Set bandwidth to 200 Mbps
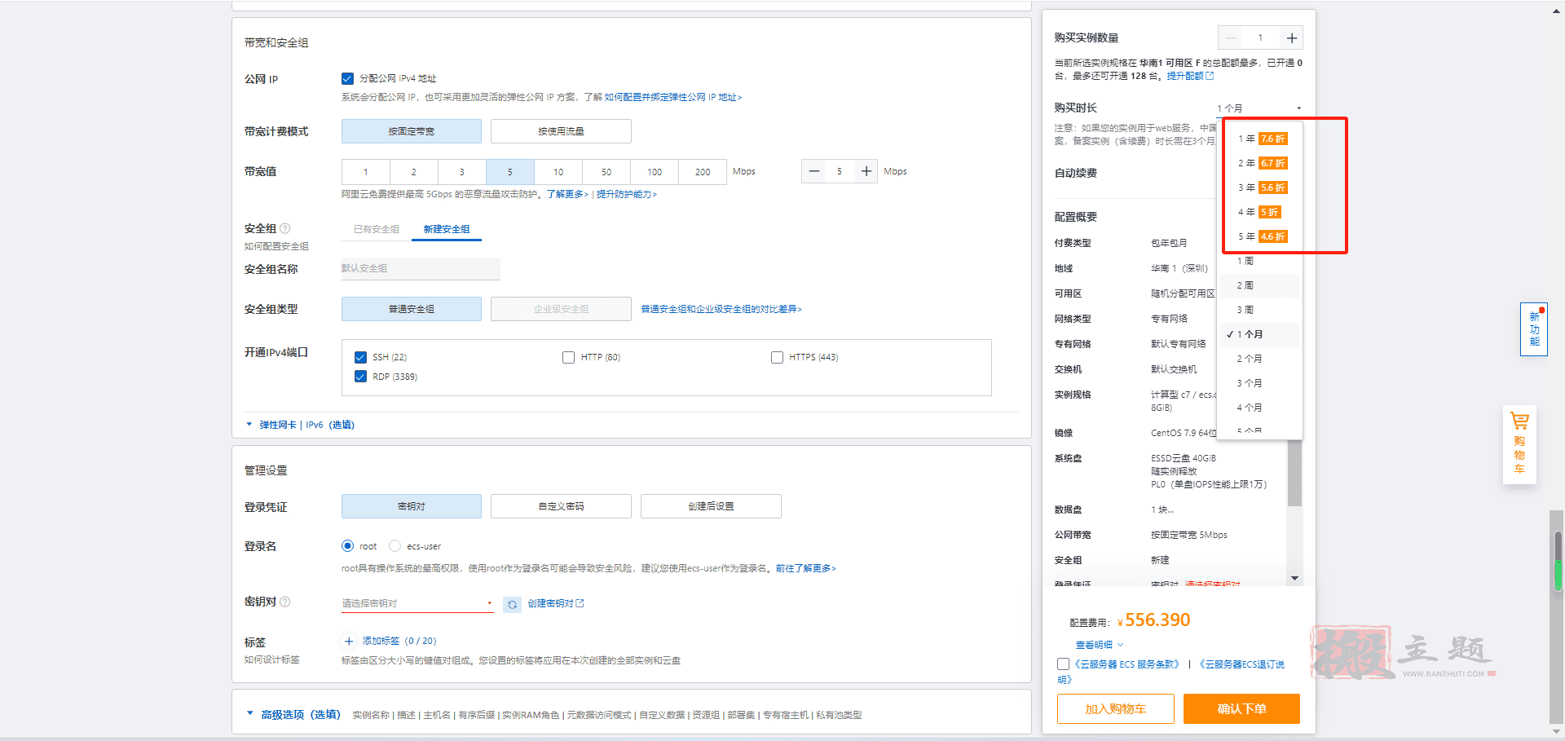This screenshot has height=741, width=1565. pyautogui.click(x=703, y=172)
